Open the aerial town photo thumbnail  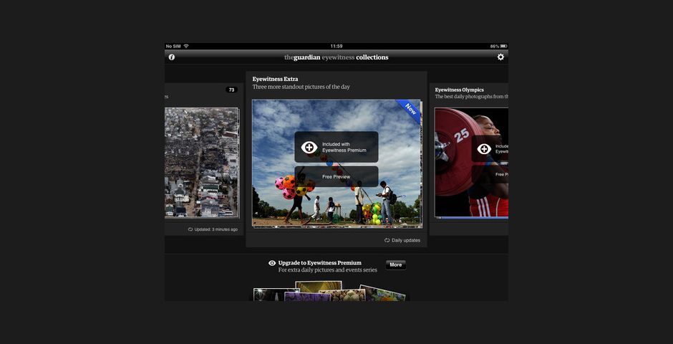pos(202,163)
